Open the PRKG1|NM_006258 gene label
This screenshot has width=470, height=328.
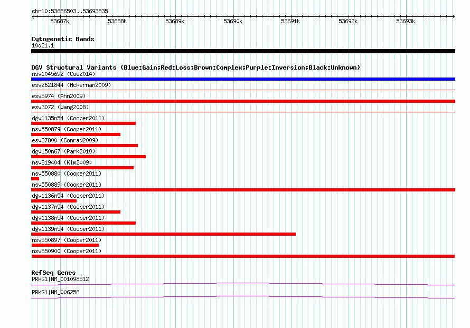click(x=55, y=292)
